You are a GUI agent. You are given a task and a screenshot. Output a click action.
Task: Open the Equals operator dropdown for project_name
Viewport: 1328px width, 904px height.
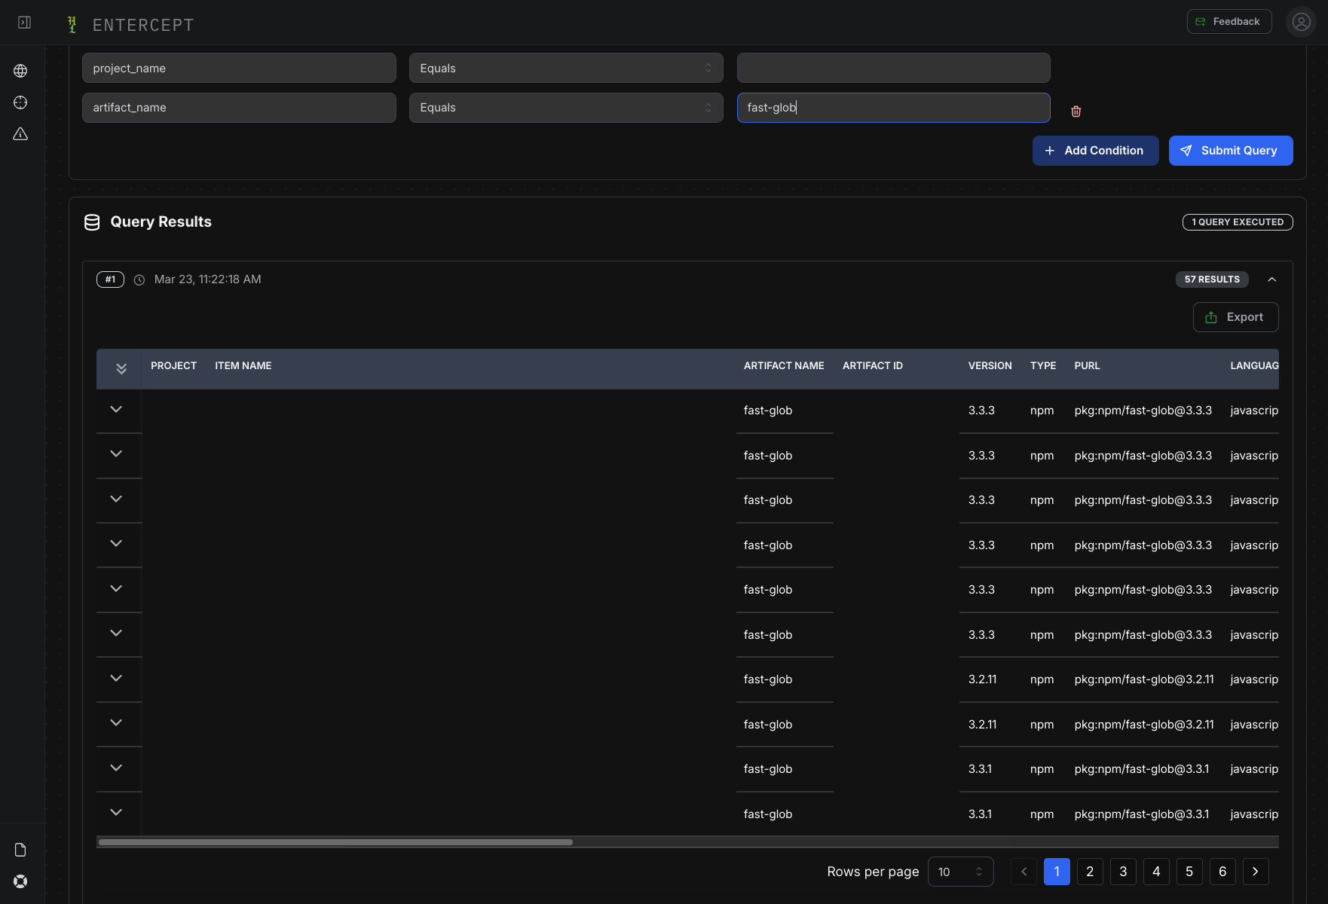pos(566,68)
